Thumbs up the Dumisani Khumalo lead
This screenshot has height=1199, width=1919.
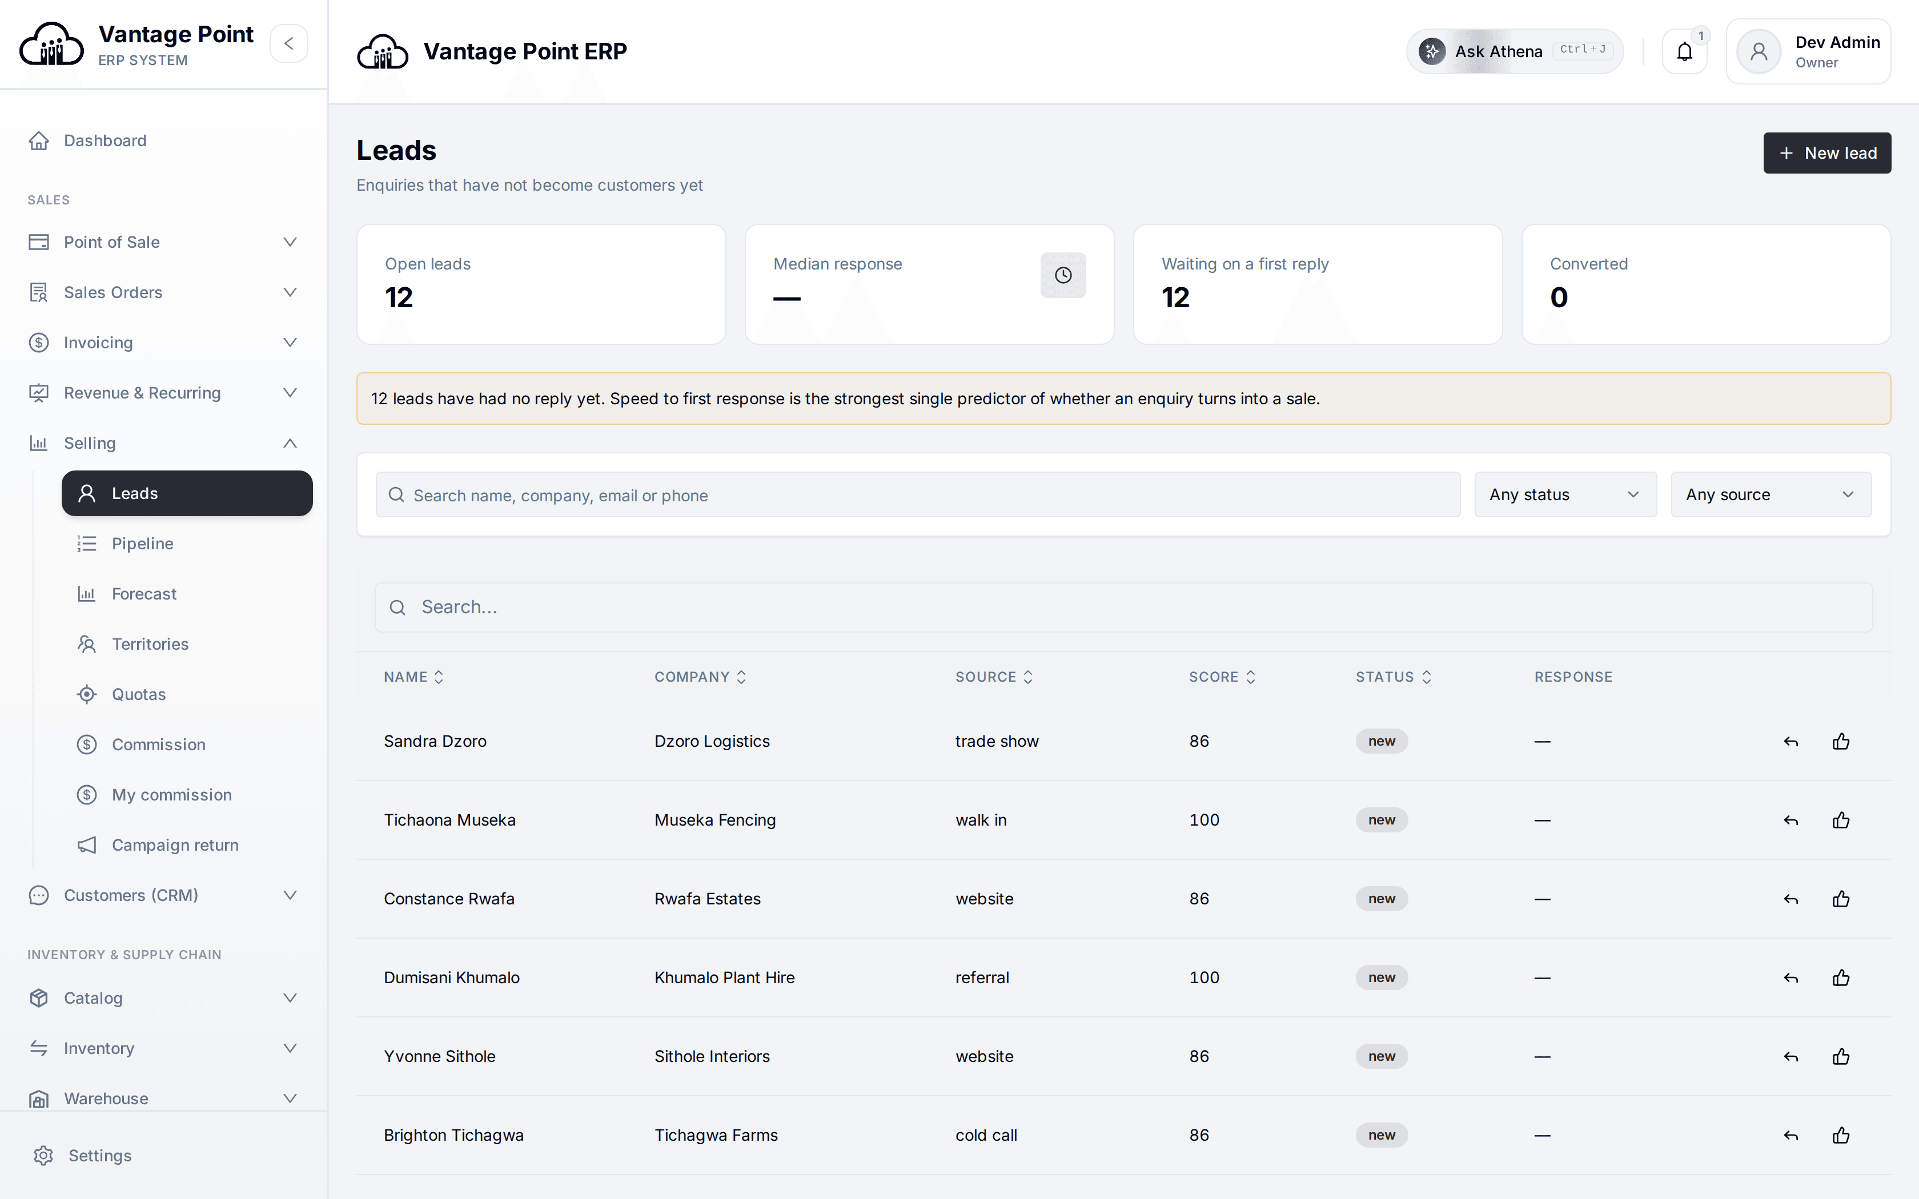1841,977
